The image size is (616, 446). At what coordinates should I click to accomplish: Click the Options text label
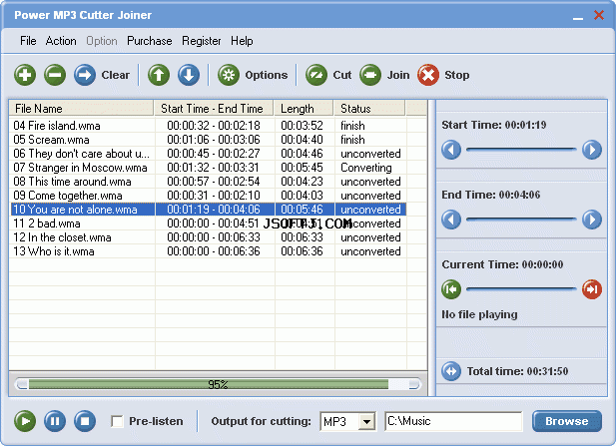point(267,75)
